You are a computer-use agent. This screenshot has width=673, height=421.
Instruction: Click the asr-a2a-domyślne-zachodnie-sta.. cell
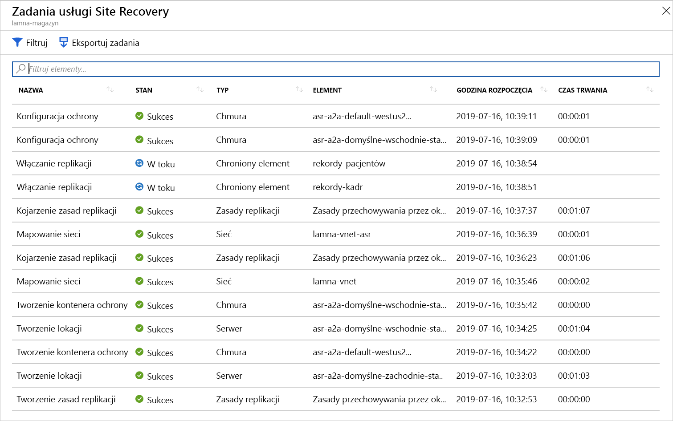[x=378, y=376]
